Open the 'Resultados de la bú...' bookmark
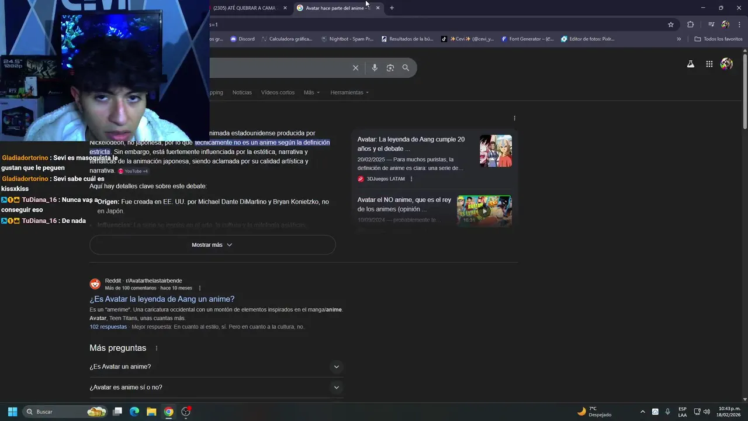This screenshot has height=421, width=748. pos(407,39)
